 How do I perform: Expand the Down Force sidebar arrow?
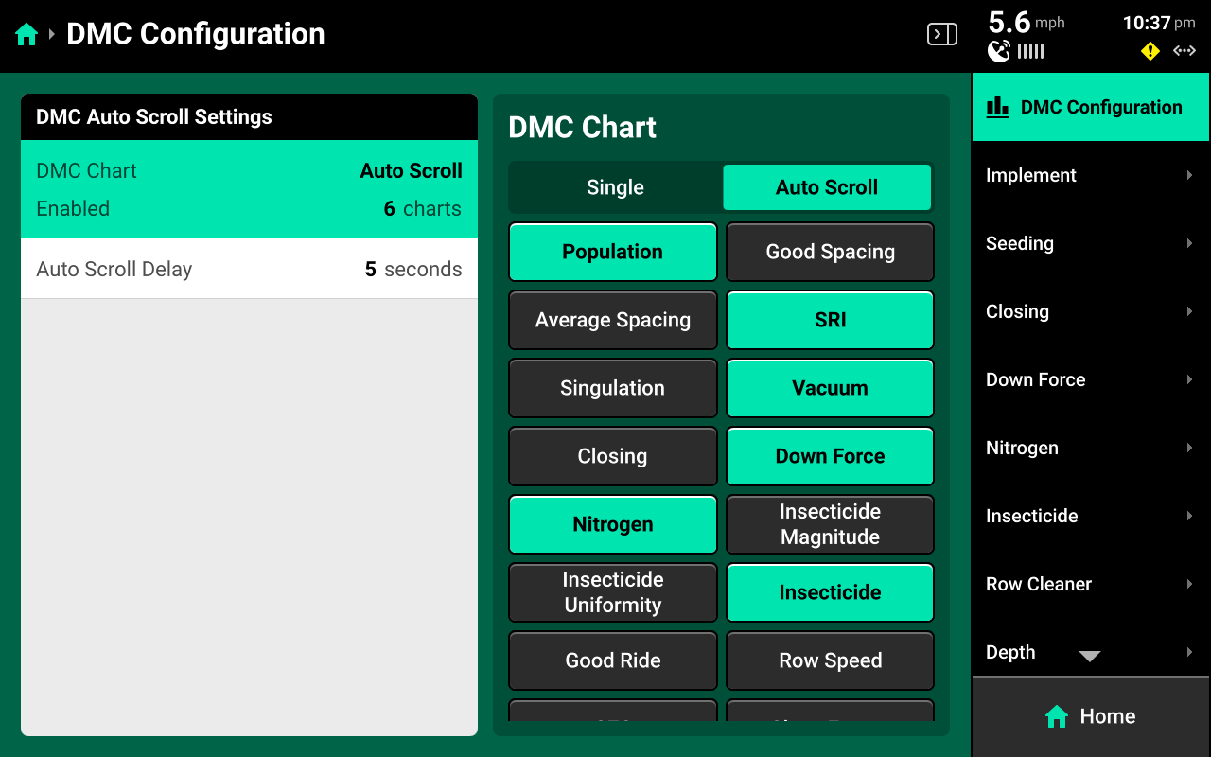click(1189, 379)
